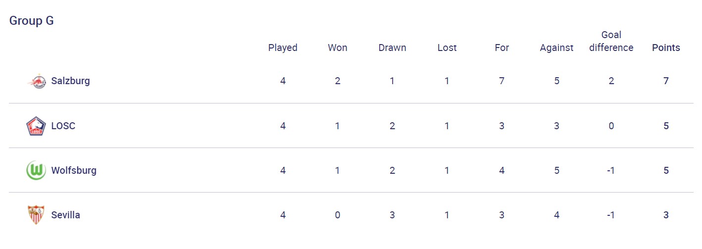Screen dimensions: 702x249
Task: Open the Salzburg team link
Action: (70, 81)
